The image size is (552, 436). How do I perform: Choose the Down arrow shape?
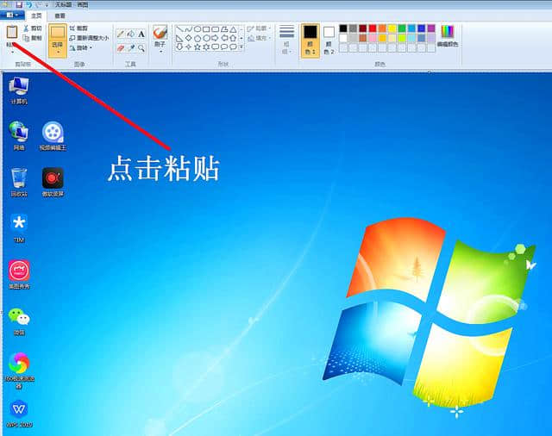(x=180, y=47)
